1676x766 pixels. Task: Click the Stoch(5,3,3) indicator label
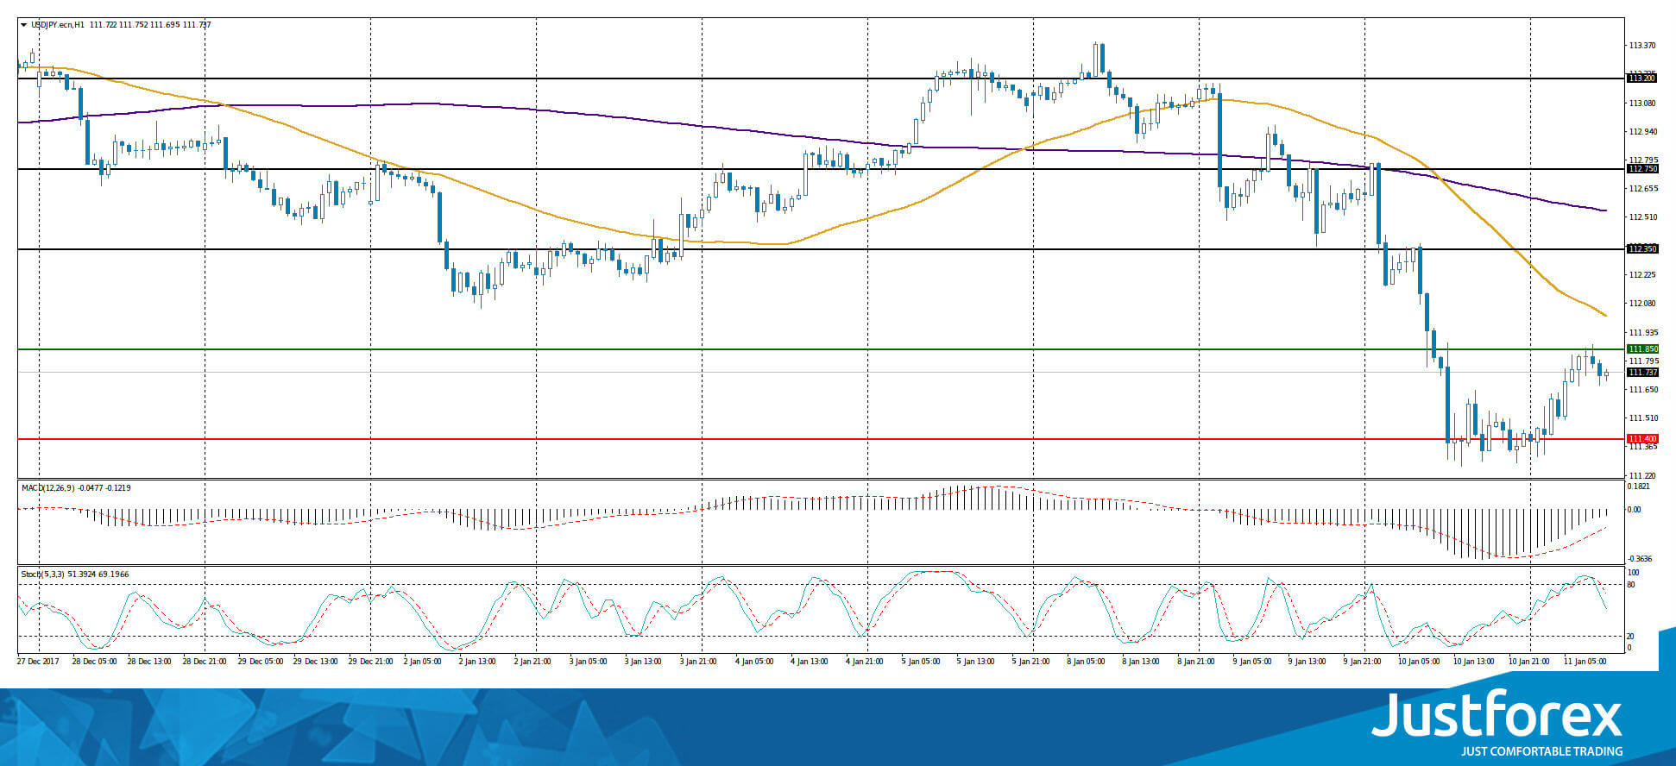[42, 574]
